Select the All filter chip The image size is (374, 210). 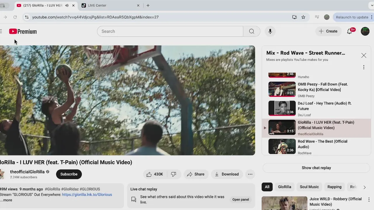click(267, 187)
